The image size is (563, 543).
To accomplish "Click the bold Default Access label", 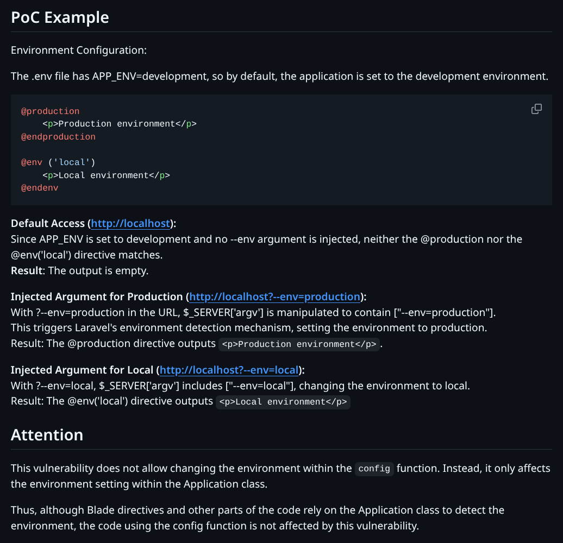I will click(x=48, y=224).
